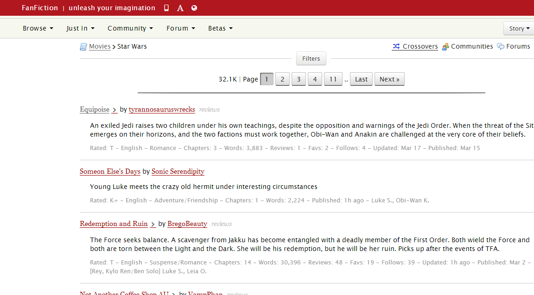Expand the arrow next to Equipoise

click(x=114, y=110)
